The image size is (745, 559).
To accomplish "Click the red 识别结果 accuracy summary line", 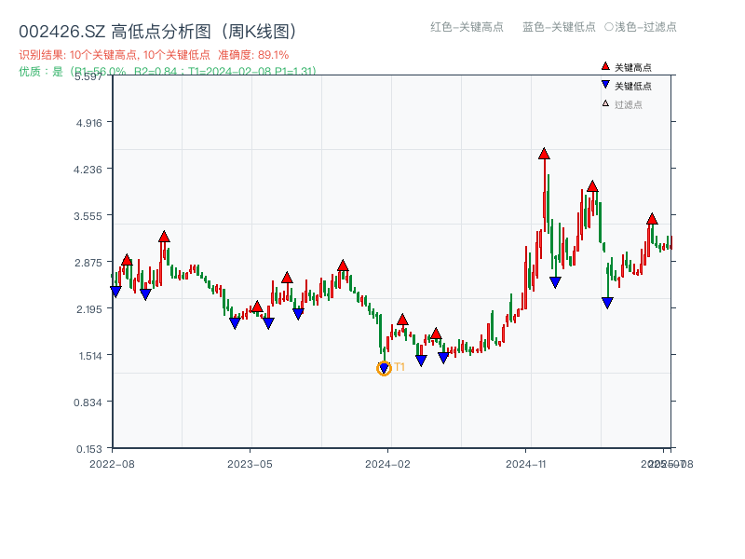I will [154, 55].
